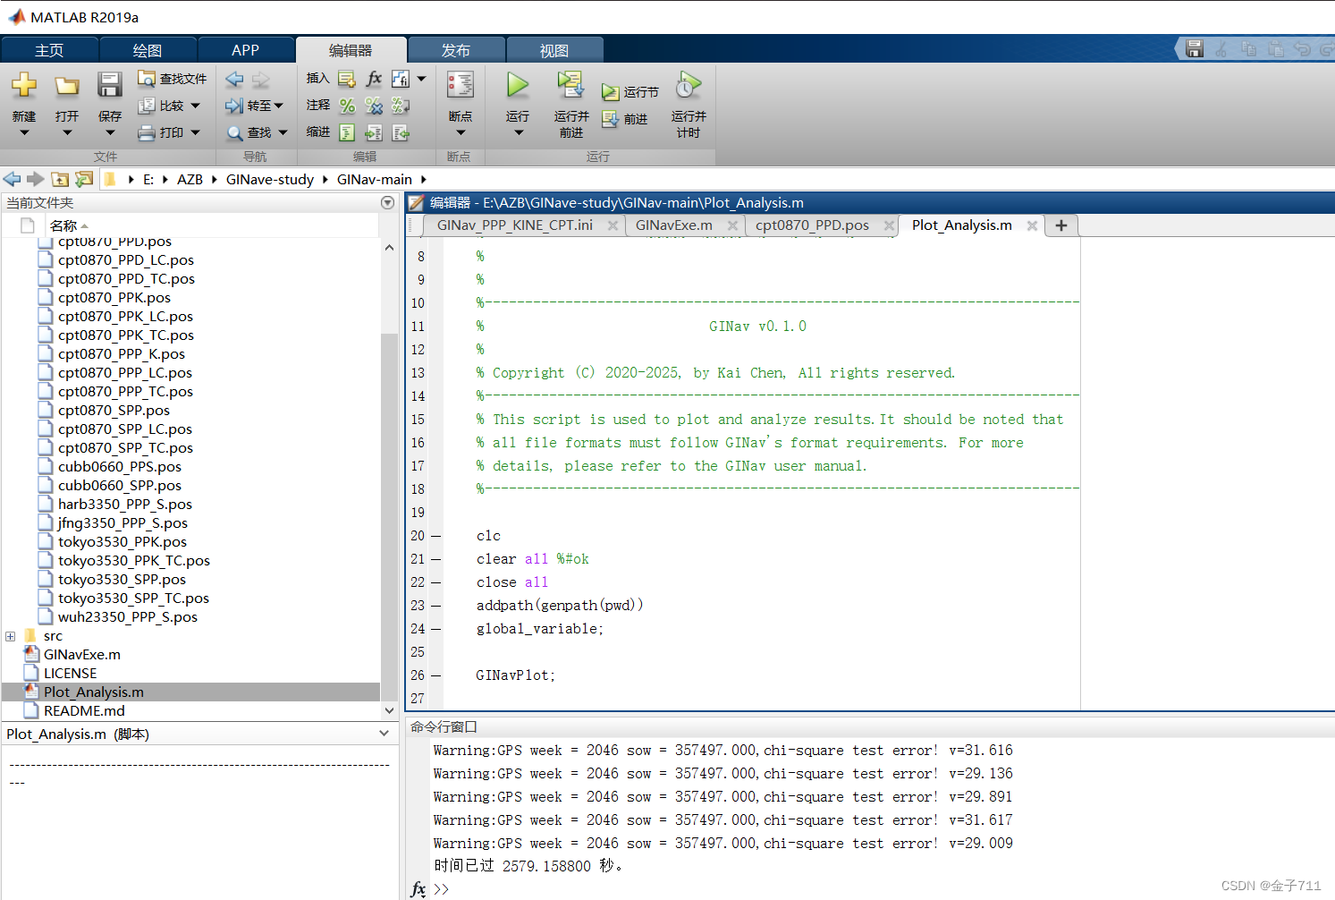Click the Save floppy disk icon in ribbon
The height and width of the screenshot is (900, 1335).
pyautogui.click(x=110, y=85)
